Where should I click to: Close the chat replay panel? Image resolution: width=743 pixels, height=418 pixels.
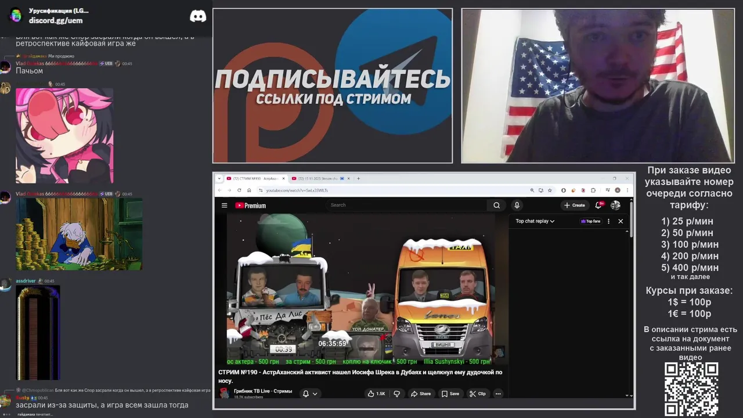click(621, 221)
